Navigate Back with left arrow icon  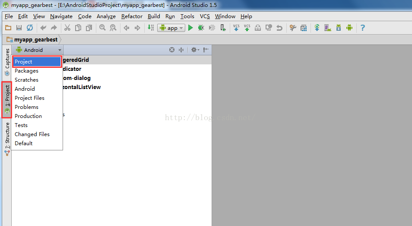[x=127, y=28]
